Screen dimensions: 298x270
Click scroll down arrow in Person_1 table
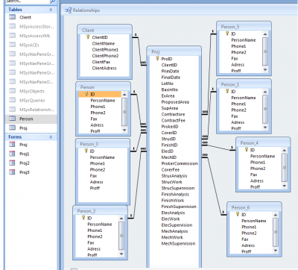pos(265,128)
